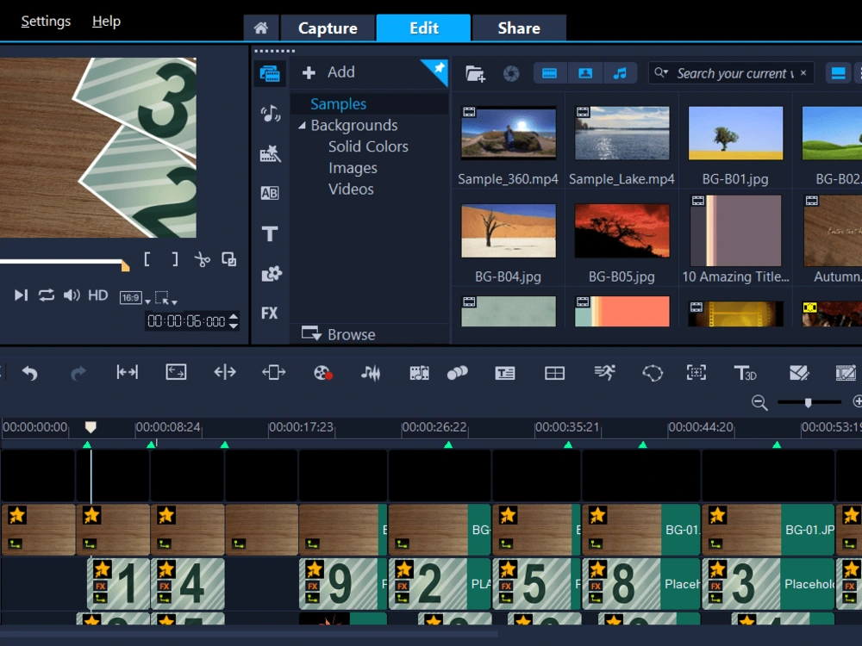The width and height of the screenshot is (862, 646).
Task: Open the 16:9 aspect ratio dropdown
Action: point(134,298)
